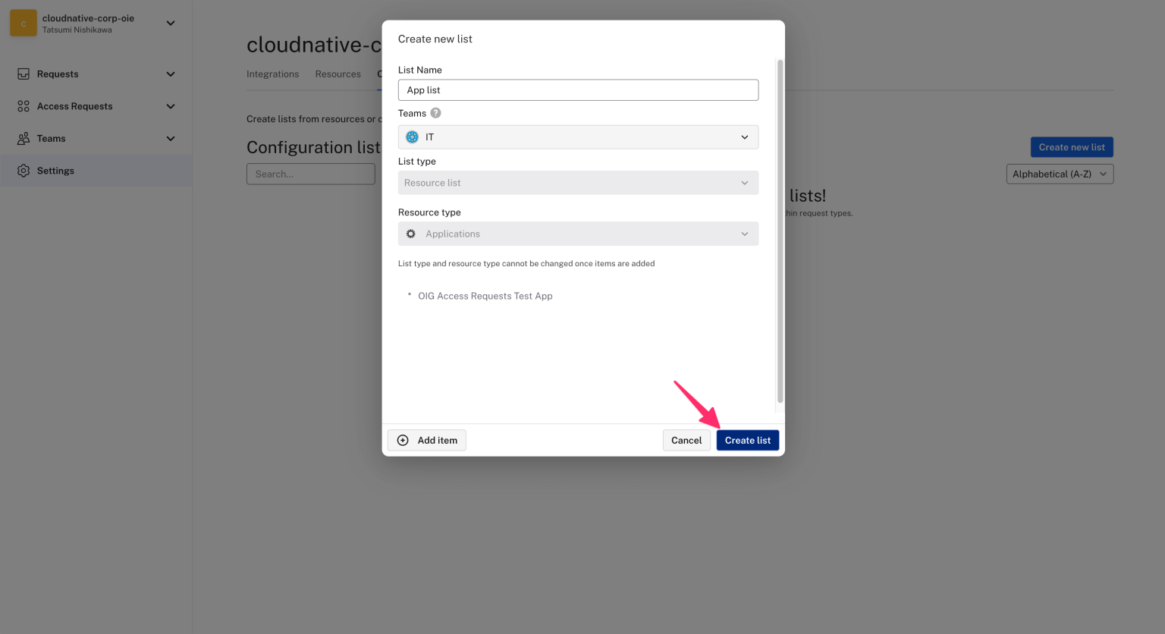Screen dimensions: 1165x634
Task: Click the Settings gear icon
Action: click(x=24, y=171)
